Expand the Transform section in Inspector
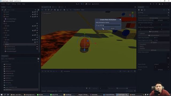171x96 pixels. pyautogui.click(x=143, y=44)
